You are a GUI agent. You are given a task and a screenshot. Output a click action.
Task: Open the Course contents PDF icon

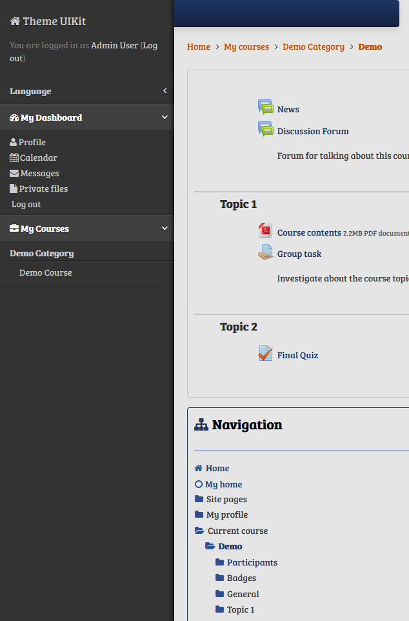coord(265,230)
